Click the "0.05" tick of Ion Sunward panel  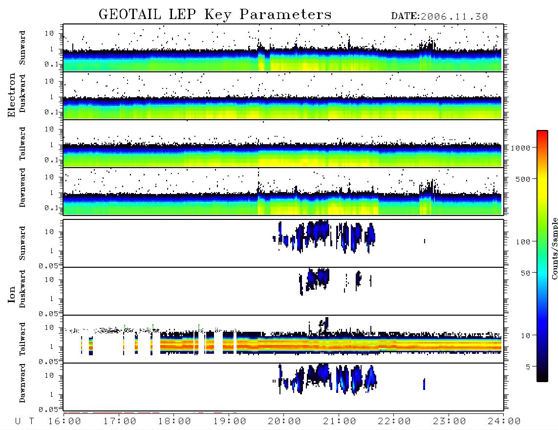48,266
